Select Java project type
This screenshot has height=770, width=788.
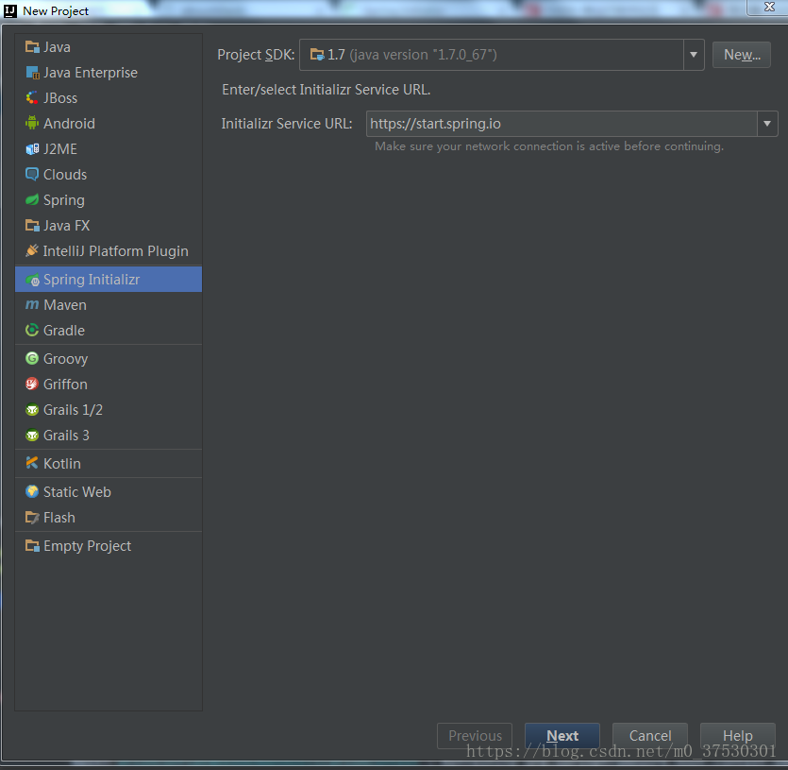(x=109, y=47)
